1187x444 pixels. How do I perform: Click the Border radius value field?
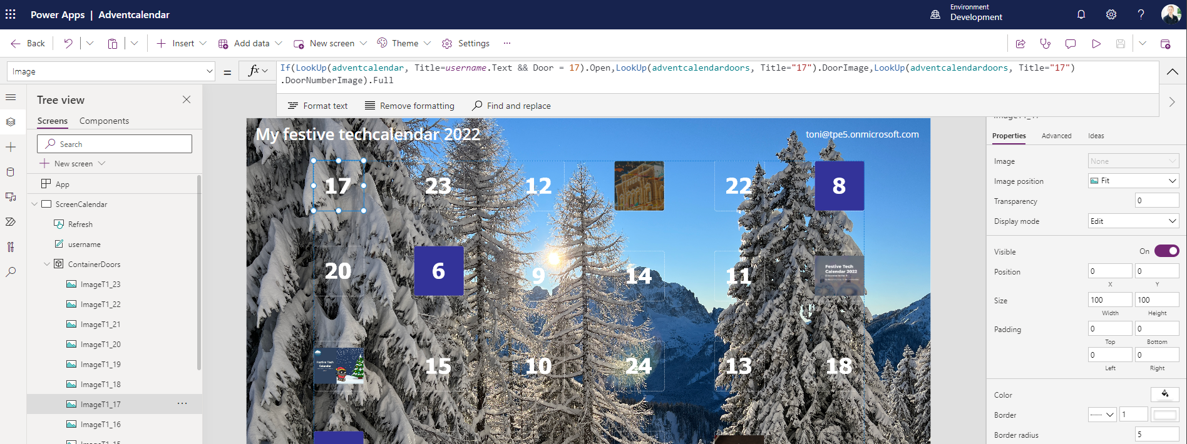click(x=1157, y=435)
